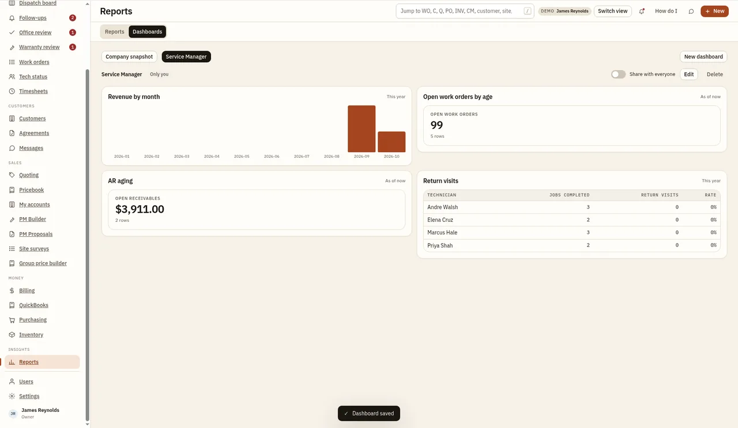Click the Billing dollar sign icon
The width and height of the screenshot is (738, 428).
click(x=12, y=290)
